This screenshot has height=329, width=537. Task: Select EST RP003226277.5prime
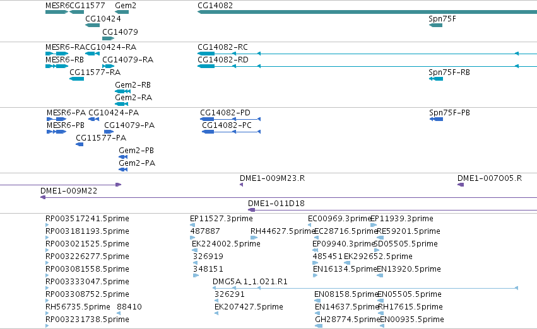point(87,257)
